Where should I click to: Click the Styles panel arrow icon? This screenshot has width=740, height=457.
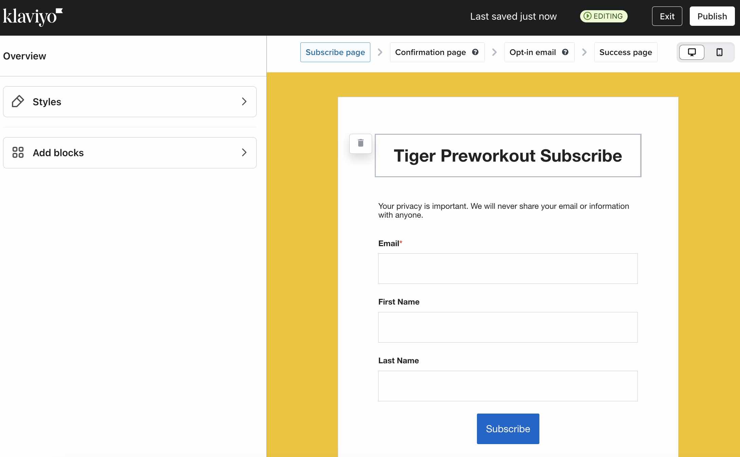tap(244, 102)
